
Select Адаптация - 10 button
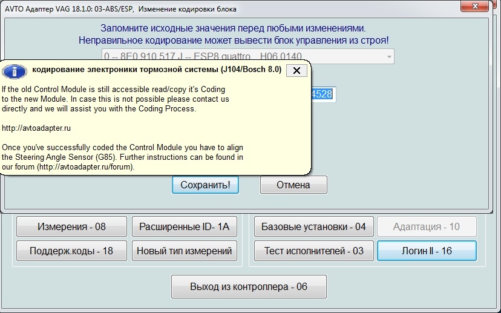427,227
